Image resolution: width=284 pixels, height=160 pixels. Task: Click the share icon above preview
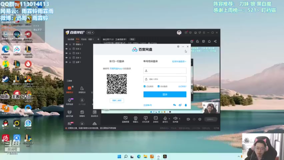[x=215, y=41]
